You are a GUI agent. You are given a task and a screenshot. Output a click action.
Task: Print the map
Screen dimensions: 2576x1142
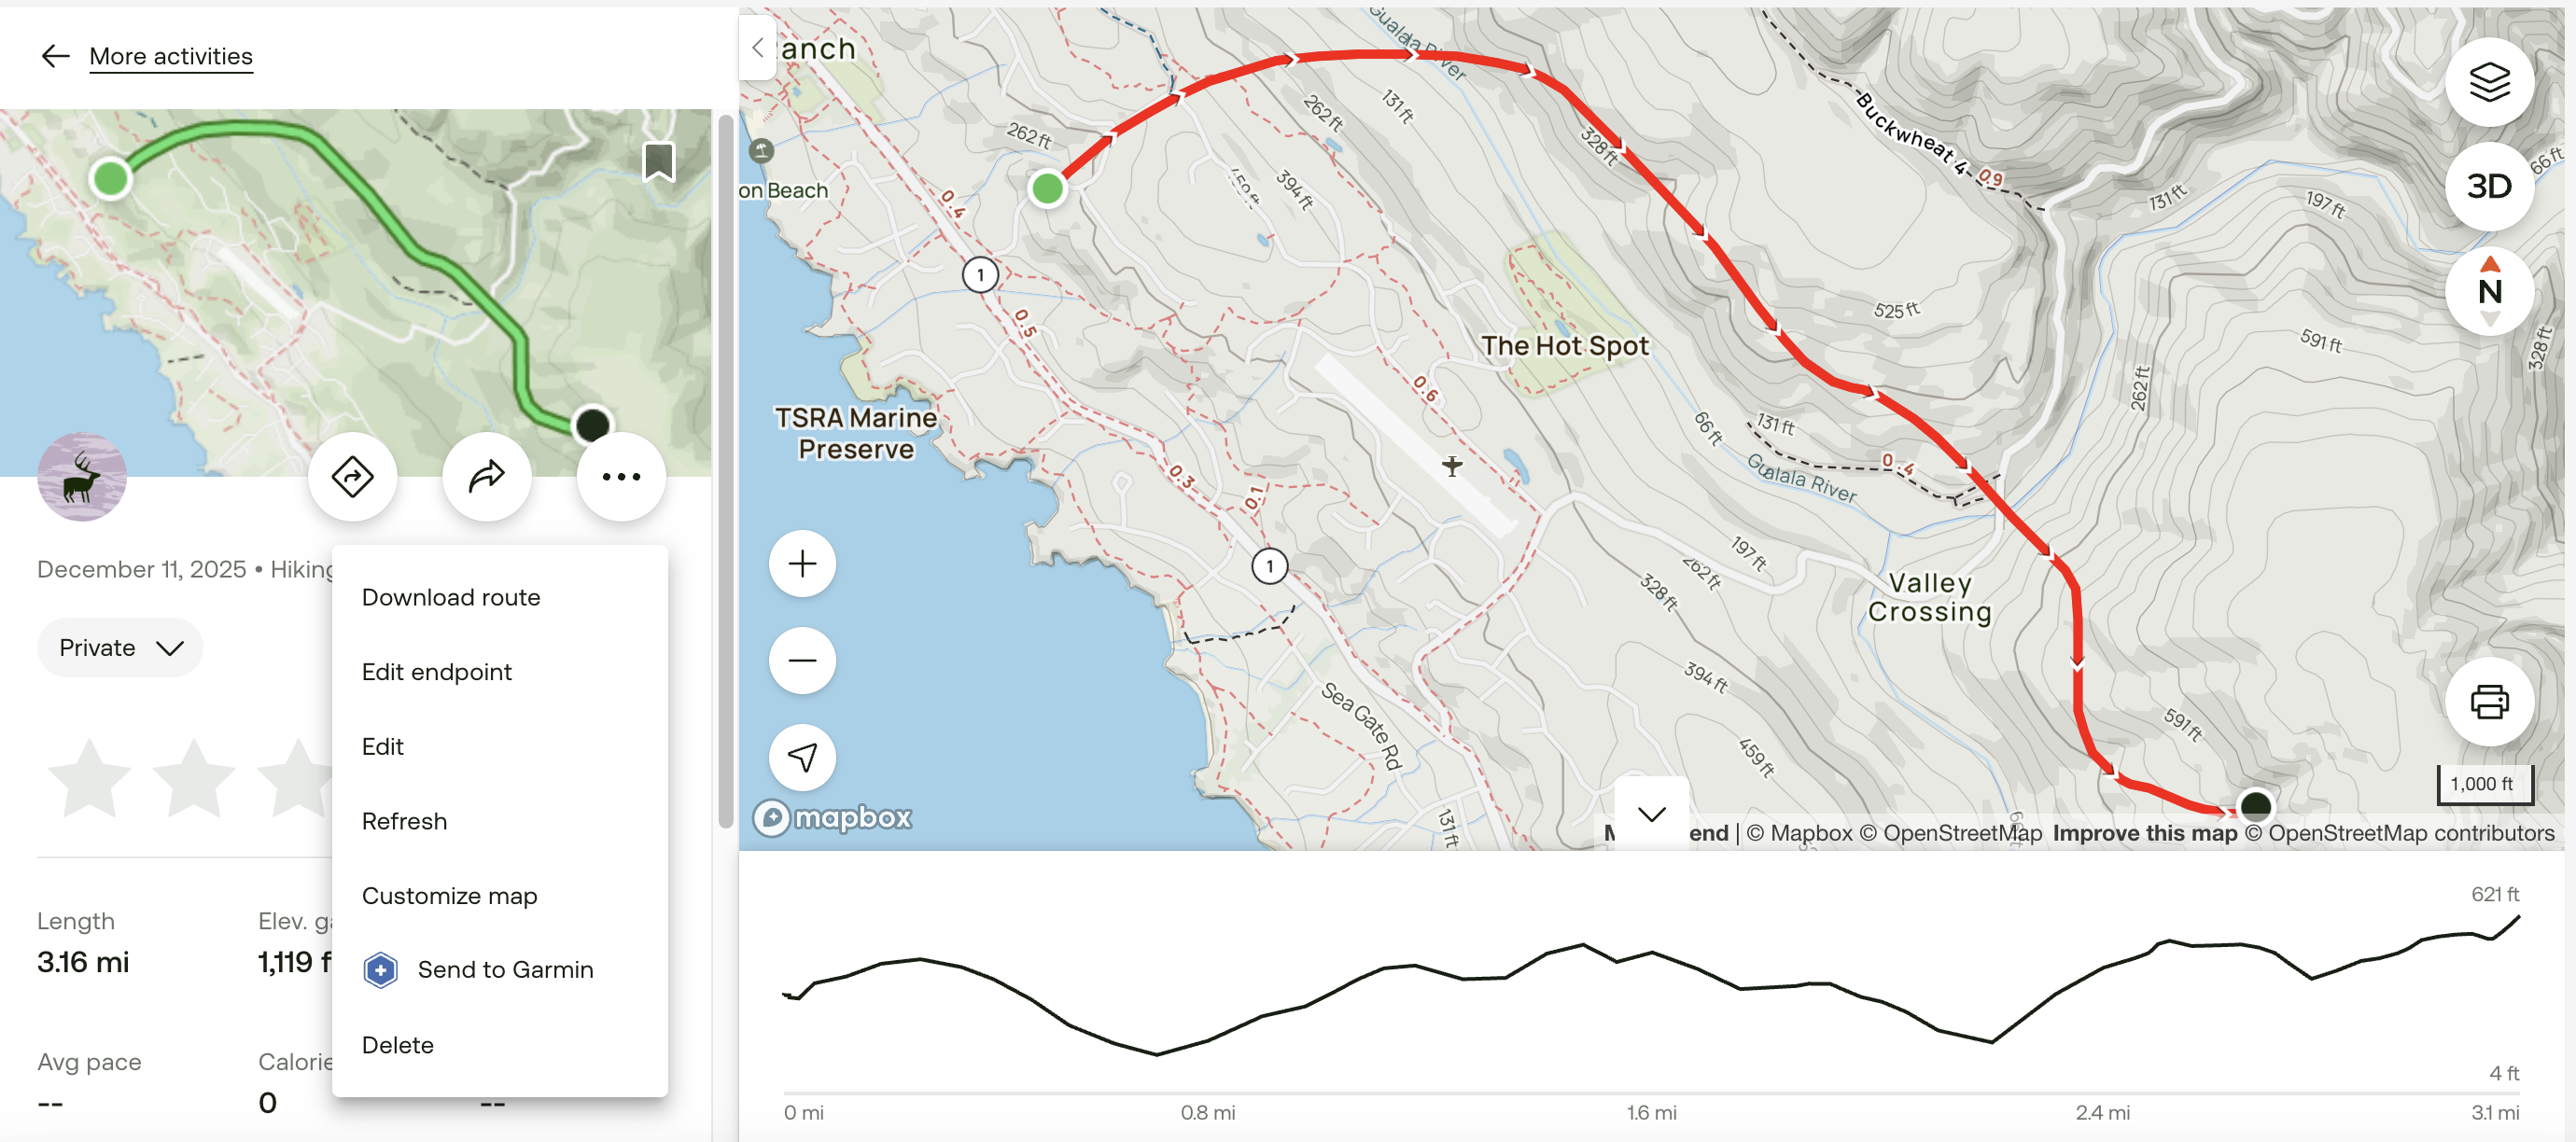coord(2488,702)
